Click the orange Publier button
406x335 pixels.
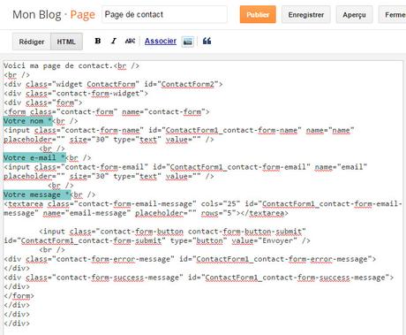coord(258,14)
